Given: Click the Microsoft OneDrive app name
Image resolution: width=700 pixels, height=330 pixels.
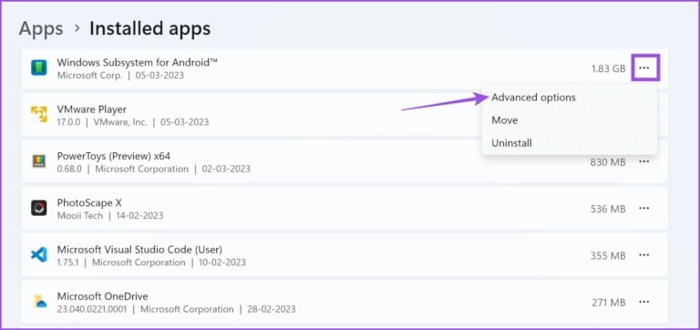Looking at the screenshot, I should [x=103, y=296].
